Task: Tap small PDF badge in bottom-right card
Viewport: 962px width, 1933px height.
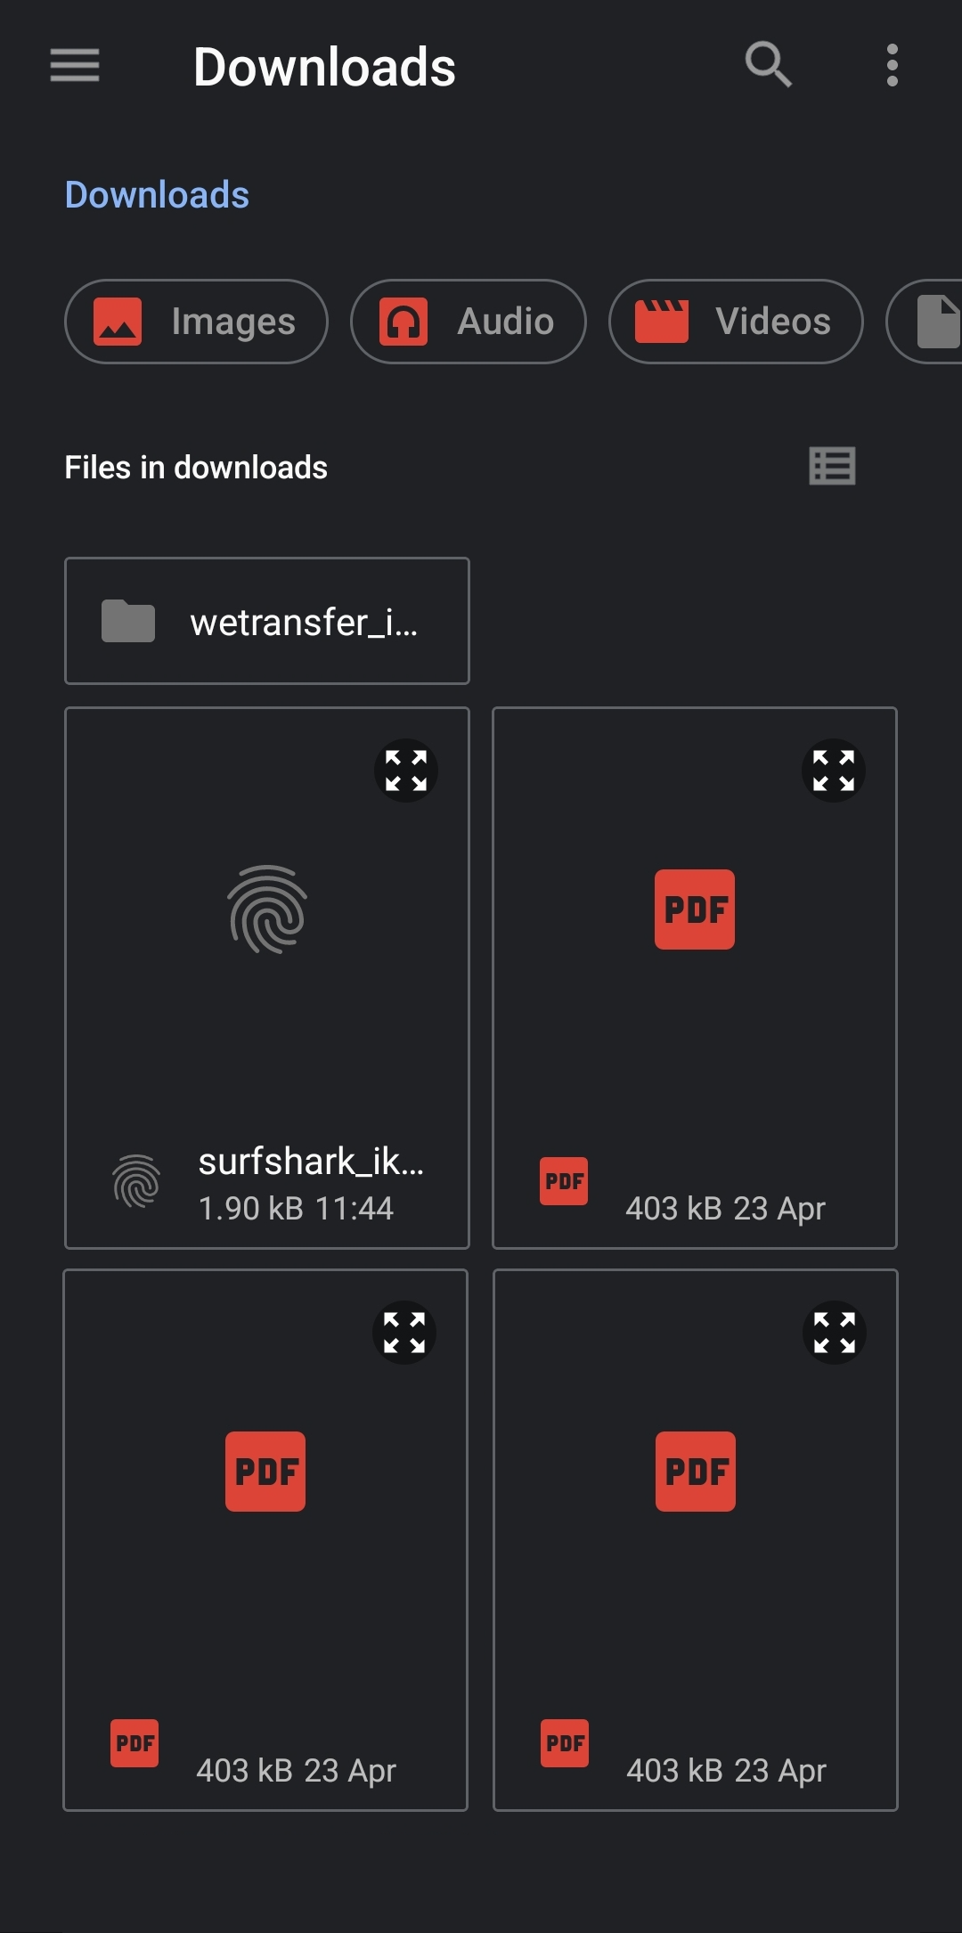Action: click(565, 1743)
